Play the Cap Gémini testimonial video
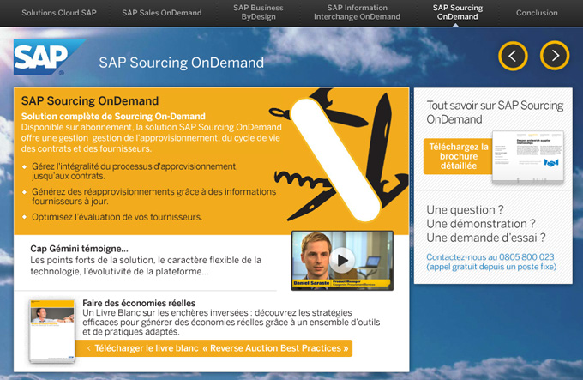 point(342,260)
